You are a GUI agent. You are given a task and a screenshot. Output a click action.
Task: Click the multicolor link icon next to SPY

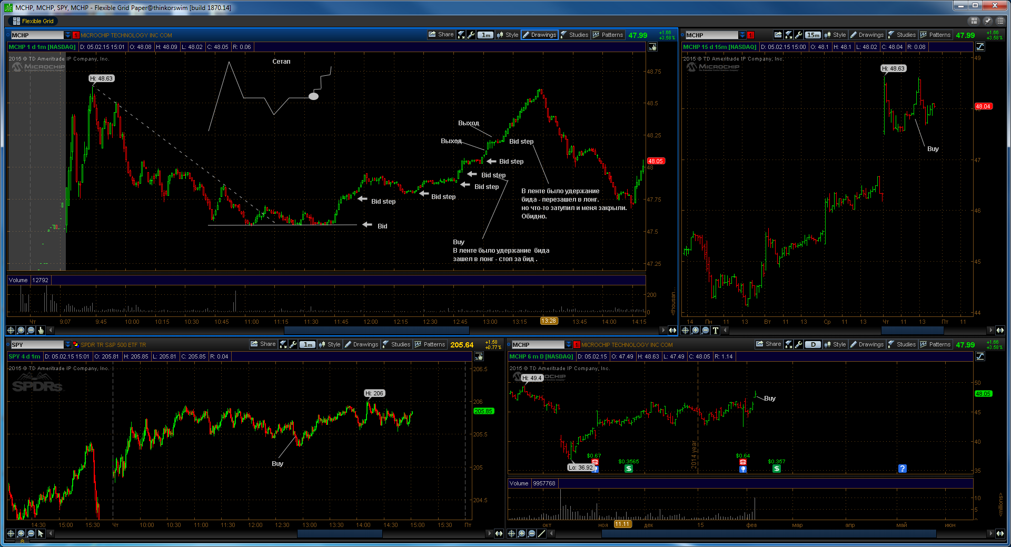click(76, 344)
